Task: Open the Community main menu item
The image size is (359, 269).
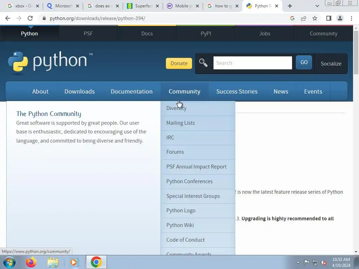Action: pyautogui.click(x=184, y=91)
